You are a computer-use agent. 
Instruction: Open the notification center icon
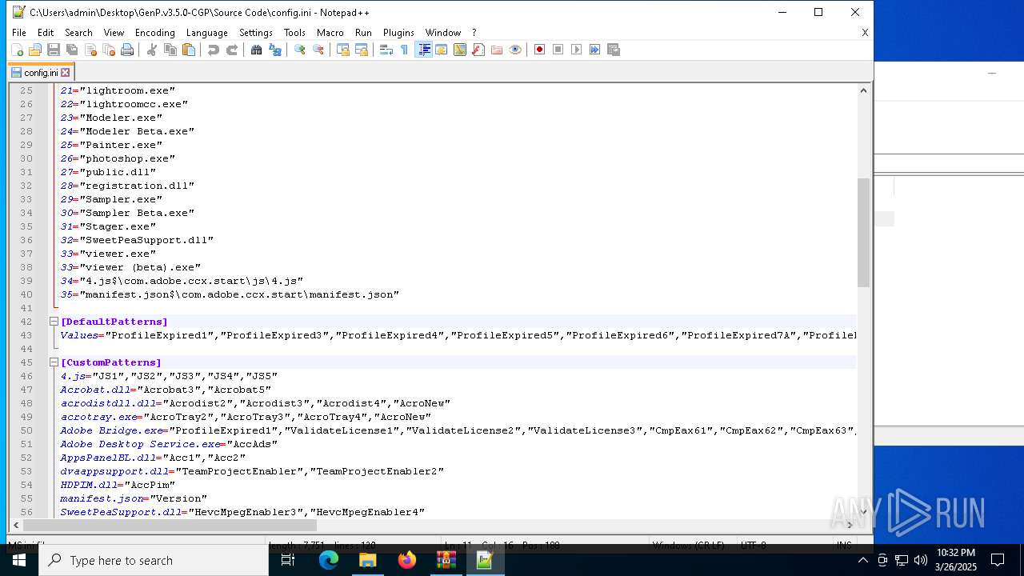pyautogui.click(x=998, y=560)
